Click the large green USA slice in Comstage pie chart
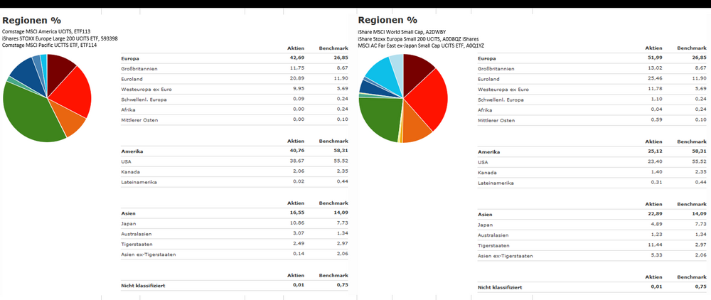This screenshot has width=711, height=300. (32, 116)
